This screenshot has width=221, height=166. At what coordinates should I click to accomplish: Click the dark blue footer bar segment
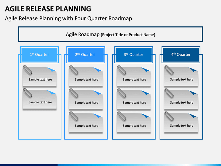[29, 165]
